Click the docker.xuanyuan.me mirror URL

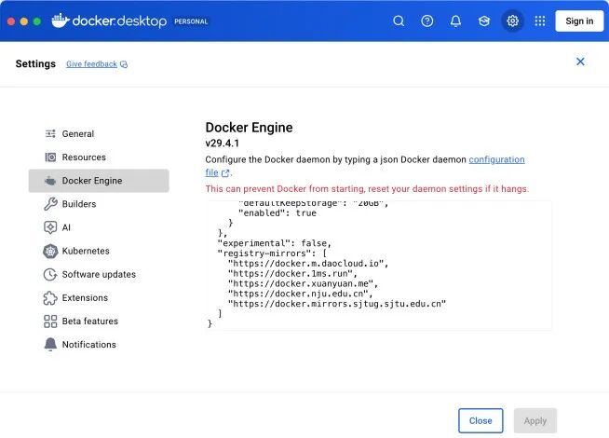point(303,283)
